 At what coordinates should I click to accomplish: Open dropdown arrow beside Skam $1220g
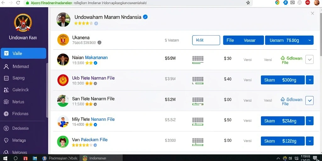310,141
